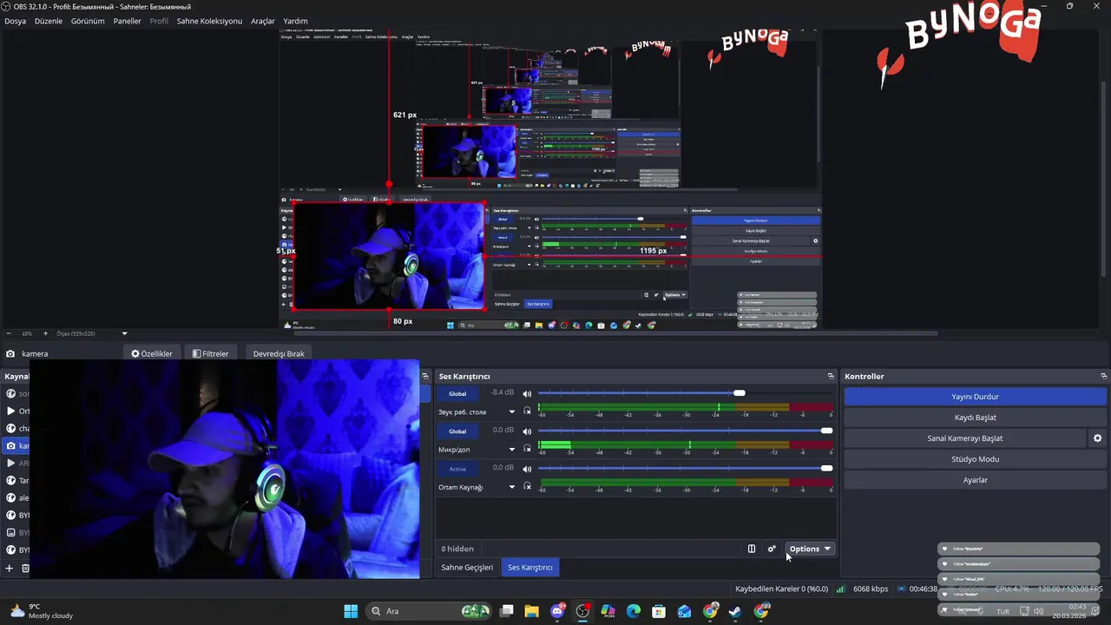
Task: Open the Araçlar menu
Action: pos(263,21)
